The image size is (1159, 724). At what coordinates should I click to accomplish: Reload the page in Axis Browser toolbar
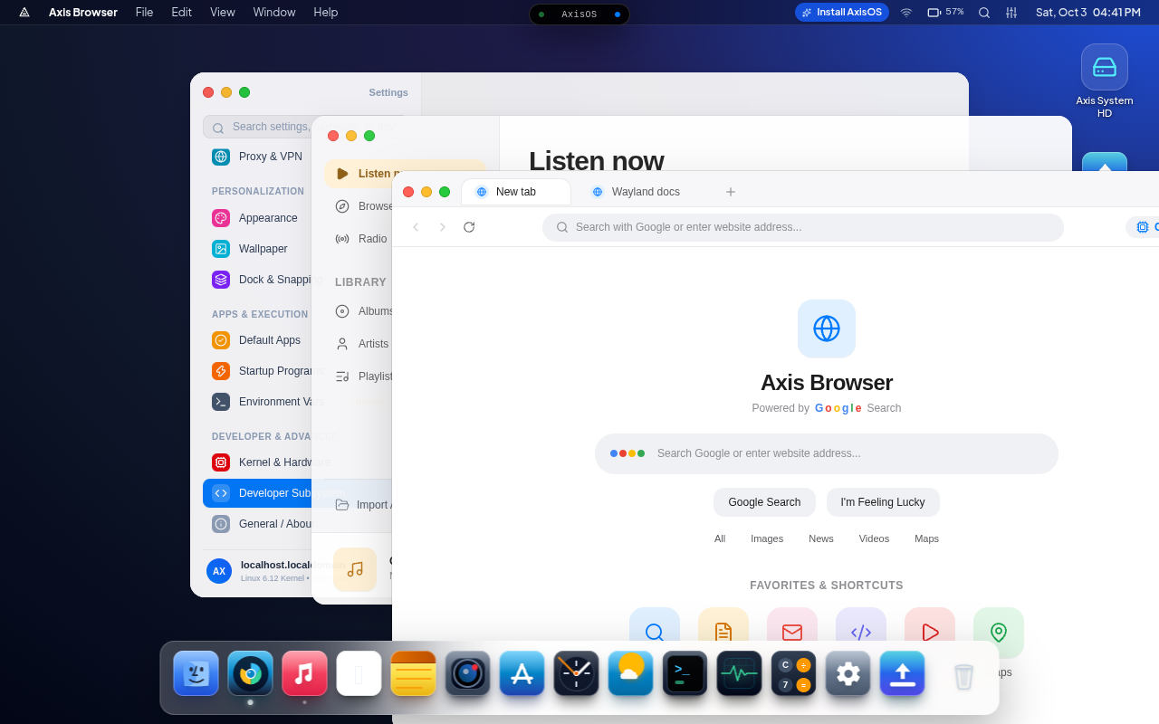pyautogui.click(x=469, y=227)
